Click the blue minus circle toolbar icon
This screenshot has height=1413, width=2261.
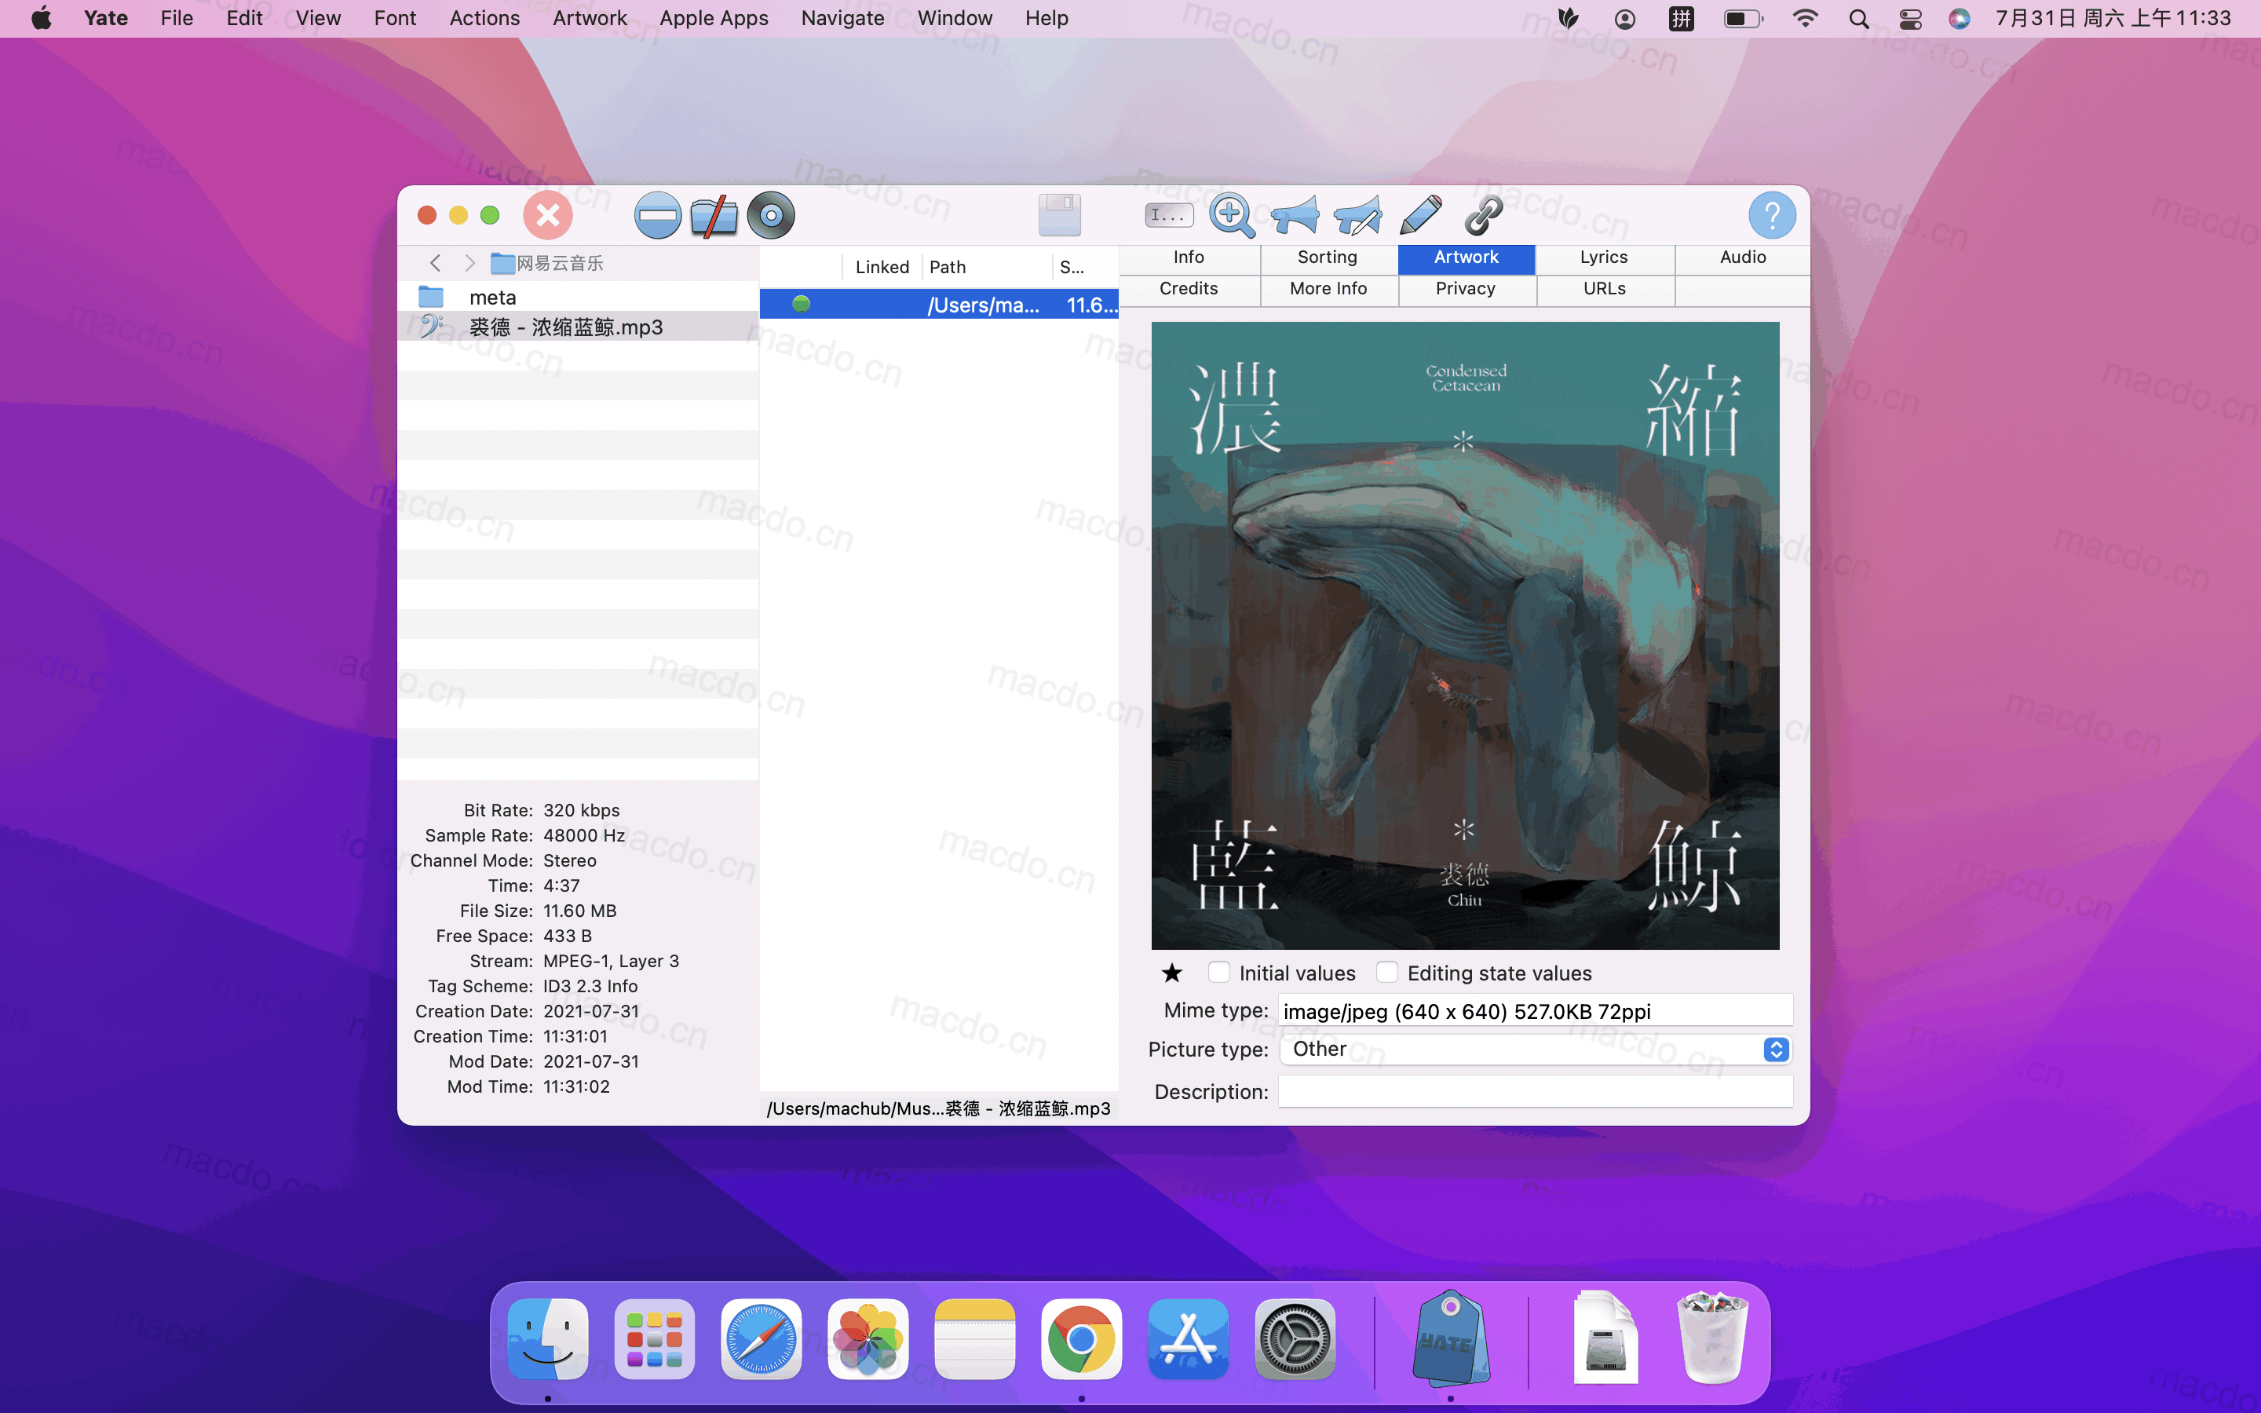(x=658, y=215)
